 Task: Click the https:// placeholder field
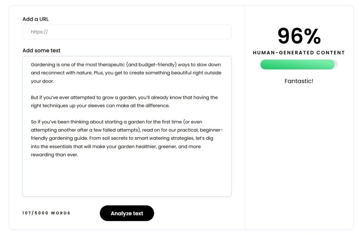pyautogui.click(x=39, y=32)
